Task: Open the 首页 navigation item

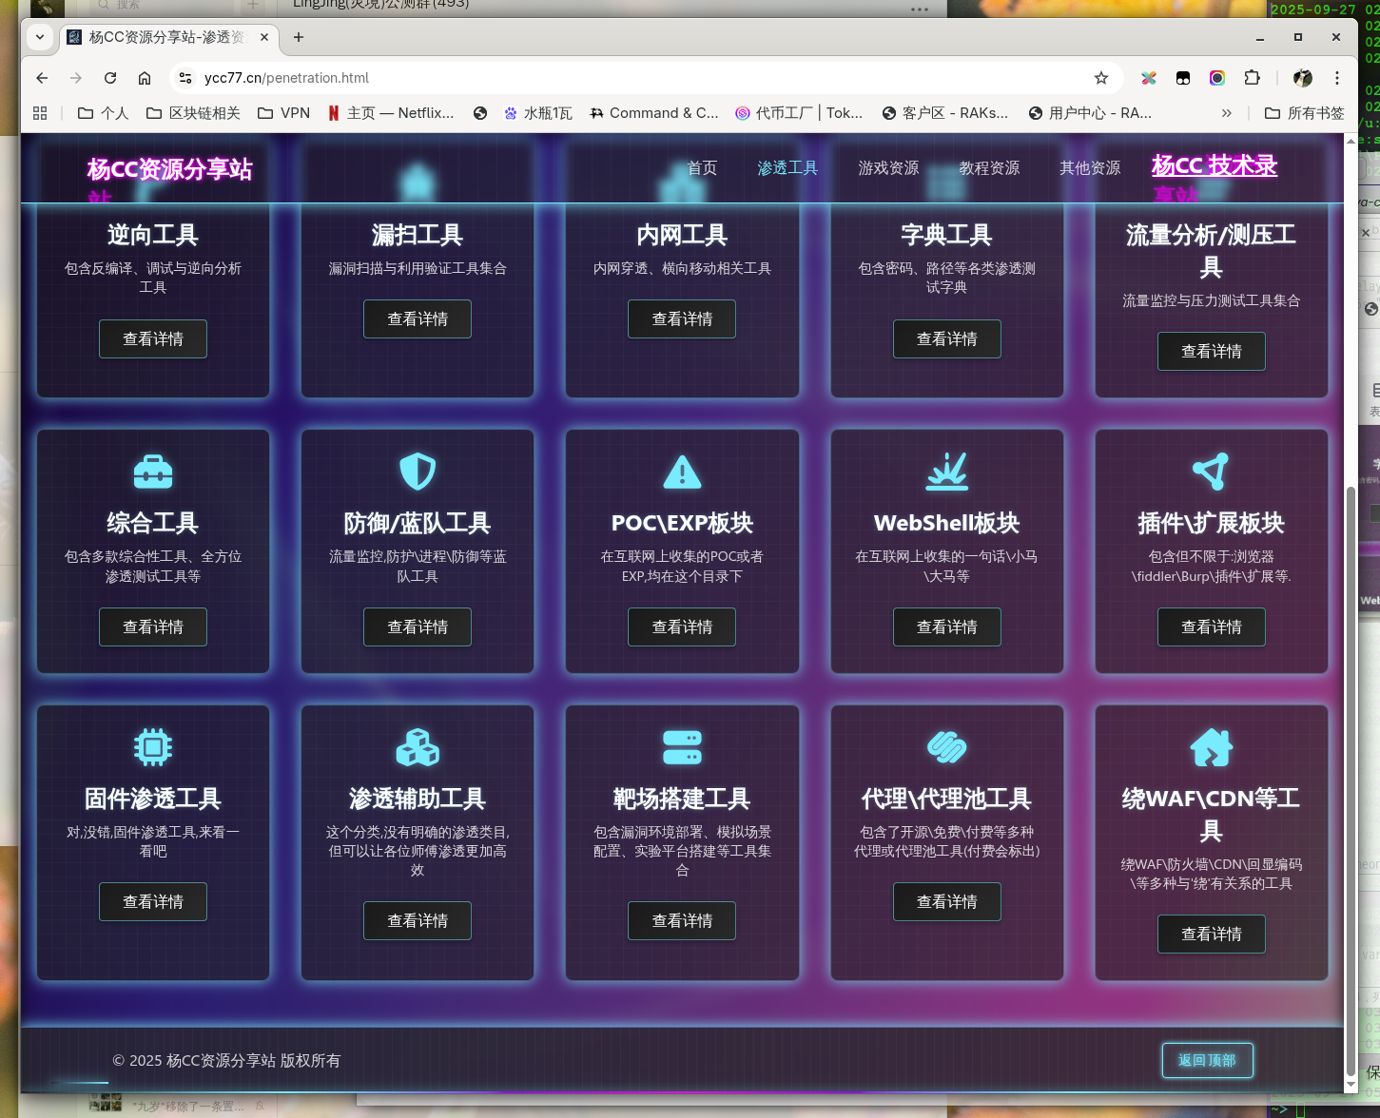Action: tap(702, 168)
